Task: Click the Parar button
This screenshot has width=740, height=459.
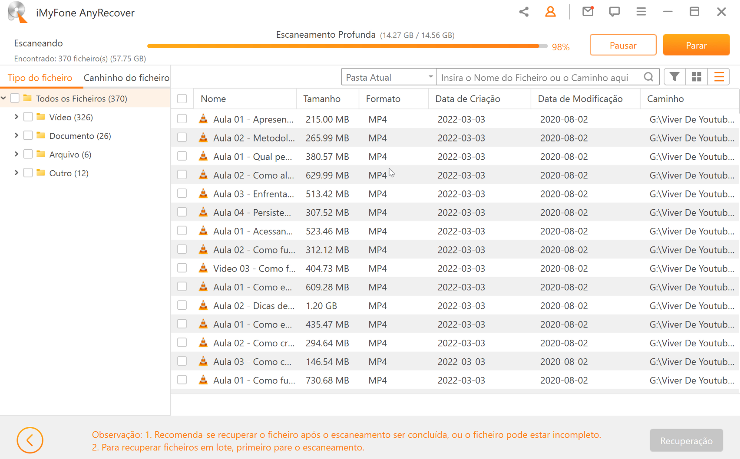Action: pos(696,45)
